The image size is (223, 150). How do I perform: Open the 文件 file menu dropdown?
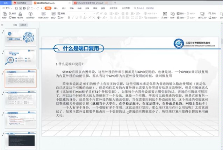[8, 8]
